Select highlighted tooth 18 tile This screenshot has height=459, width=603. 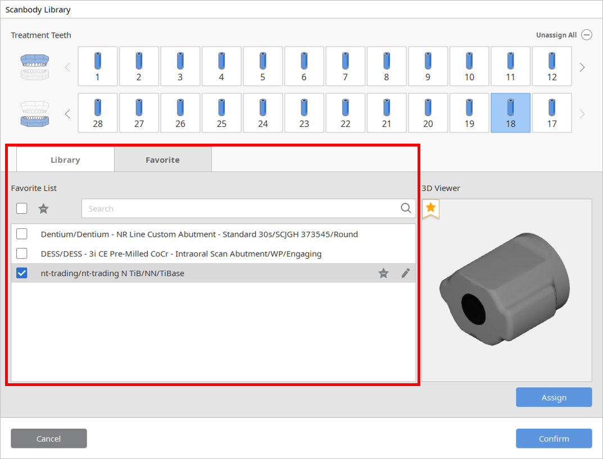pos(511,113)
